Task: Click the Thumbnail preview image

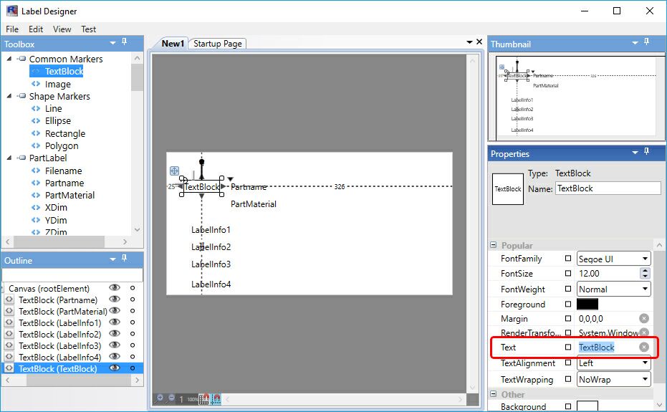Action: click(x=576, y=96)
